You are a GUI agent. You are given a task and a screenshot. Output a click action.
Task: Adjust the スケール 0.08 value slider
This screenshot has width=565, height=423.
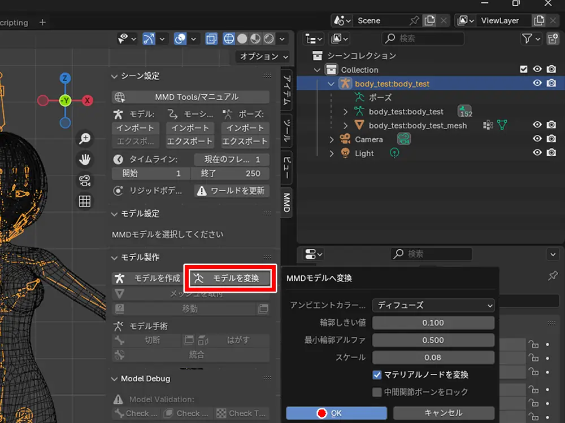433,358
